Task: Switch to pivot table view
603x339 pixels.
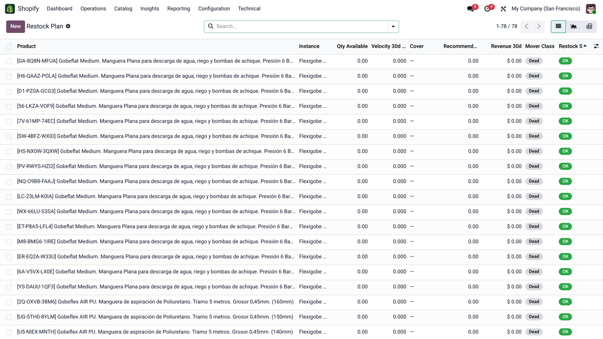Action: [589, 26]
